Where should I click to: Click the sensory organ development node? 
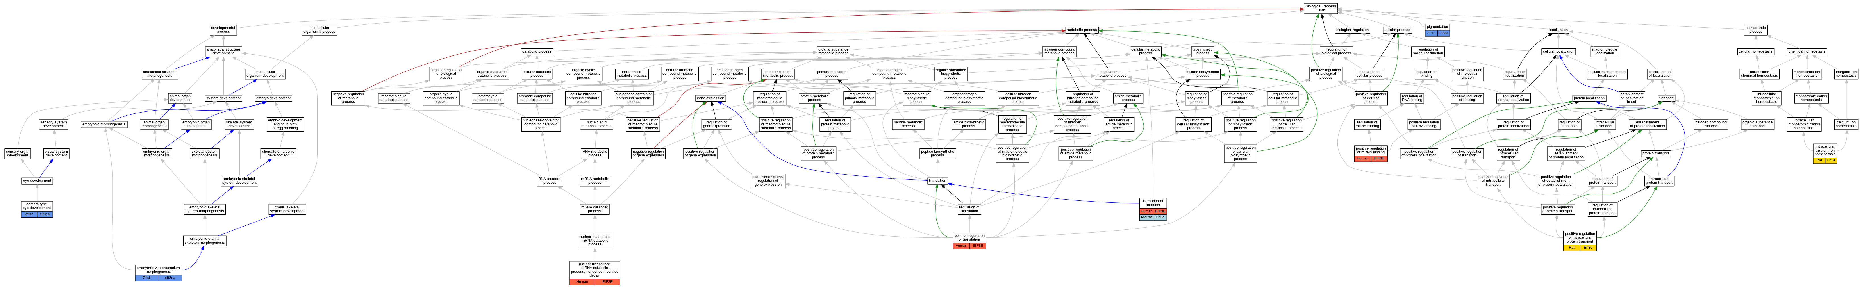point(17,154)
